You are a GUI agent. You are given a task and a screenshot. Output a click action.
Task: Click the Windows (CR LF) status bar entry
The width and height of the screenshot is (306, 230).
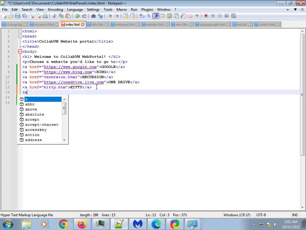pos(237,215)
